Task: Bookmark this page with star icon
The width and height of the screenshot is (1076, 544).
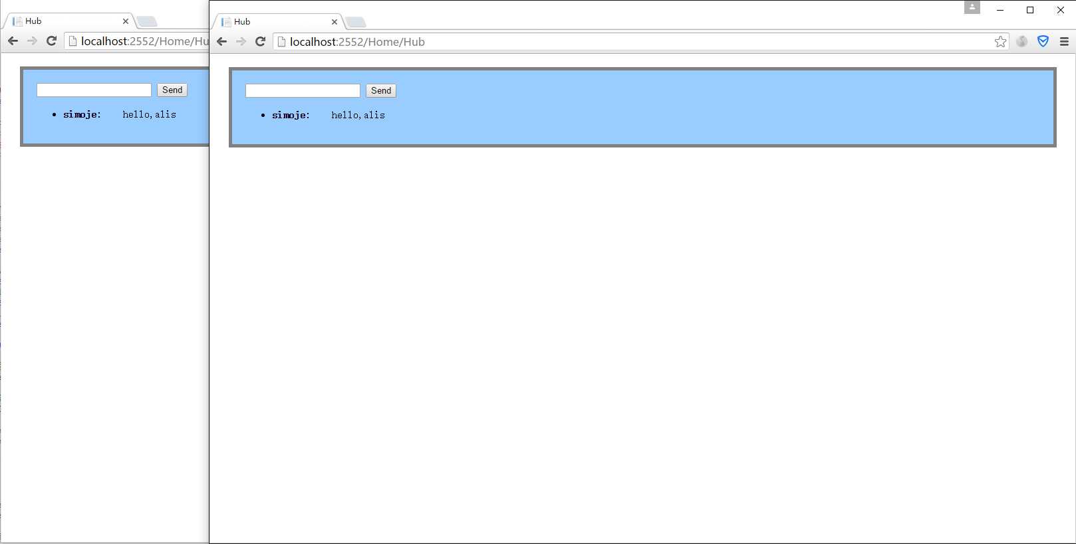Action: coord(1000,42)
